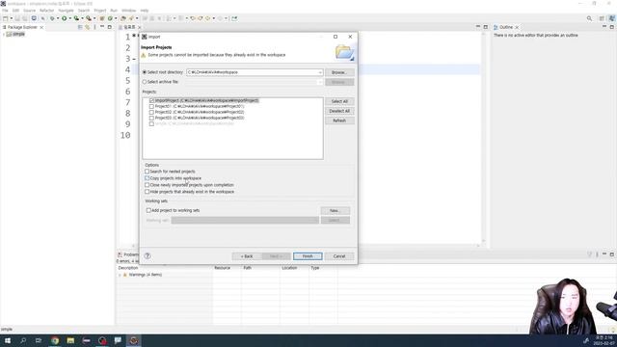This screenshot has height=347, width=617.
Task: Check the Project02 checkbox
Action: [151, 112]
